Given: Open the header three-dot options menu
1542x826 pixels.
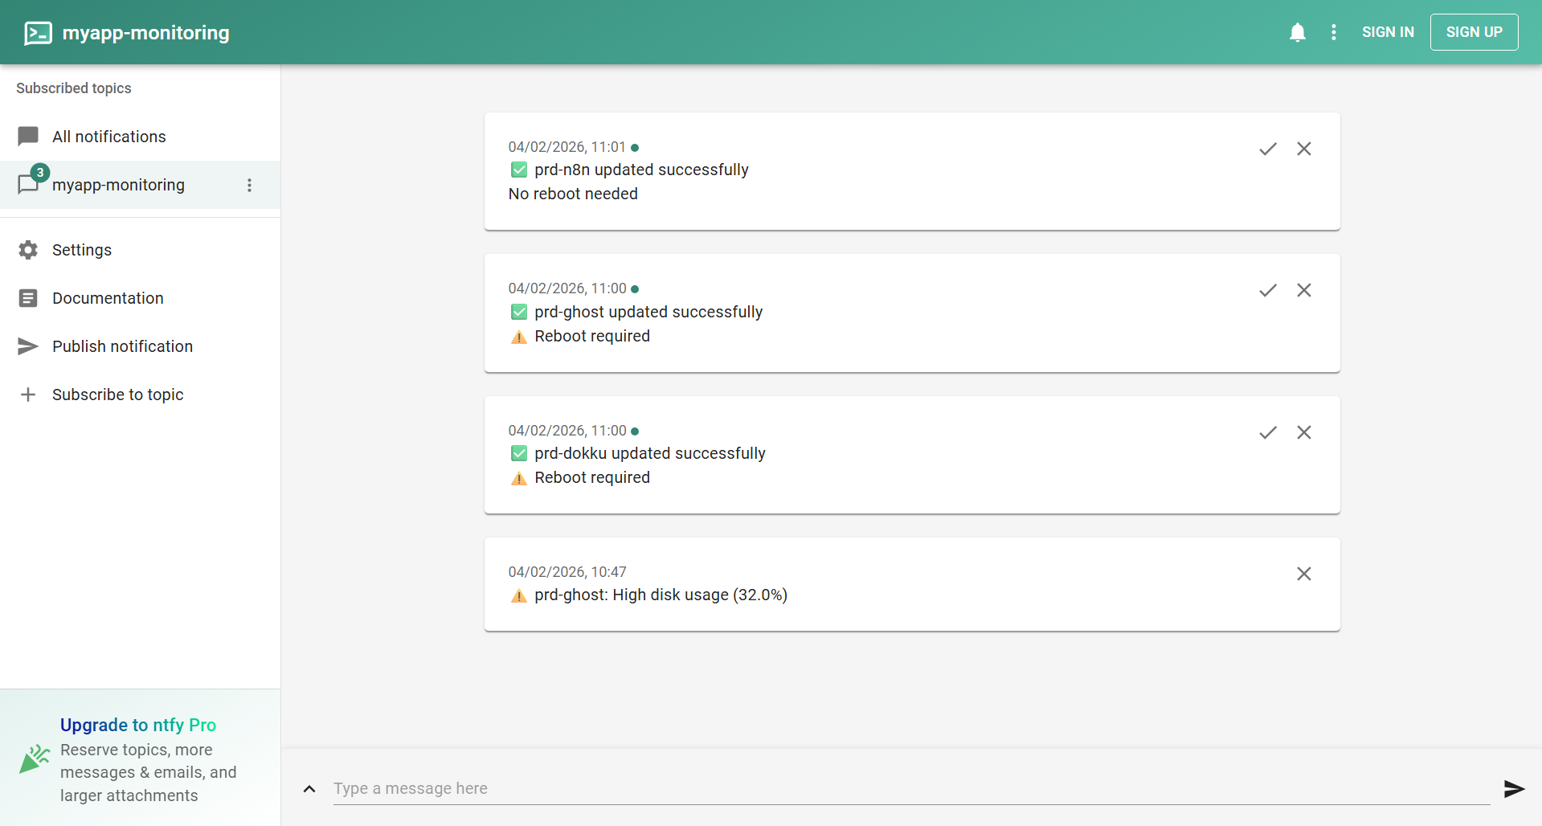Looking at the screenshot, I should coord(1334,32).
